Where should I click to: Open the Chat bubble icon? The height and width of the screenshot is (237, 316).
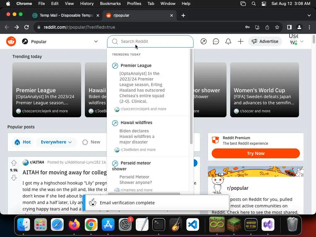pyautogui.click(x=216, y=41)
